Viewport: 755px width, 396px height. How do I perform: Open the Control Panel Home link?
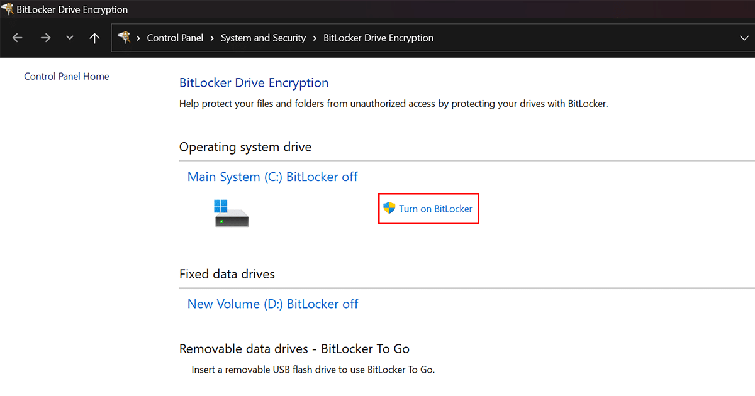click(x=67, y=77)
